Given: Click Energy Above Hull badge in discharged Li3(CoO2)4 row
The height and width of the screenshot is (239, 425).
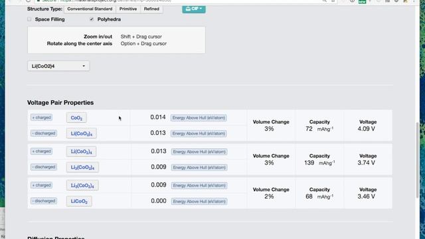Looking at the screenshot, I should coord(199,167).
